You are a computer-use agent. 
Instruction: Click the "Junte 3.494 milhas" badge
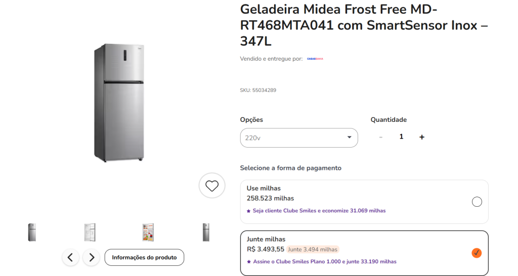[313, 249]
